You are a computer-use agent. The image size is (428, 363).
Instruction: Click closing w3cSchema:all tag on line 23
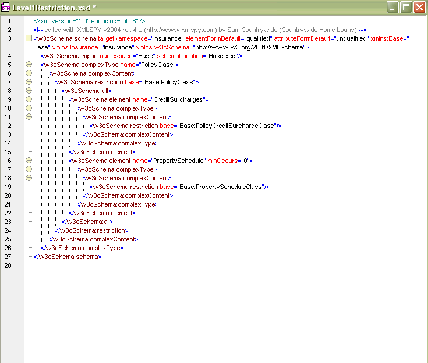87,222
